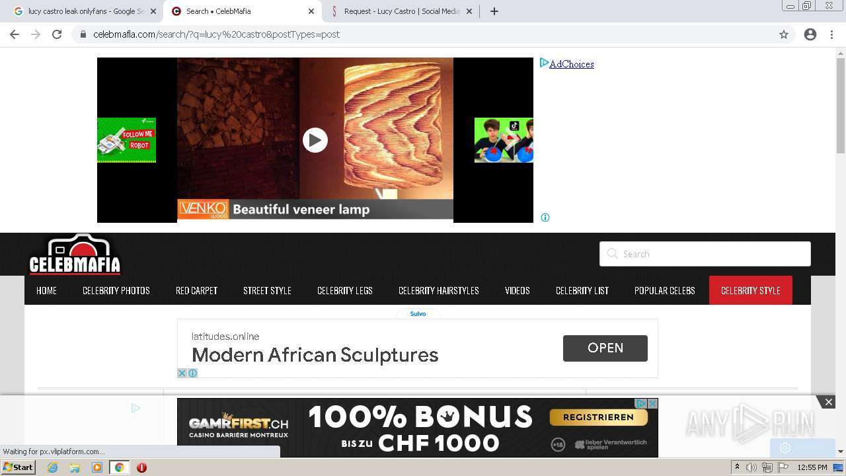Open the TikTok boys video thumbnail
The width and height of the screenshot is (846, 476).
click(504, 140)
